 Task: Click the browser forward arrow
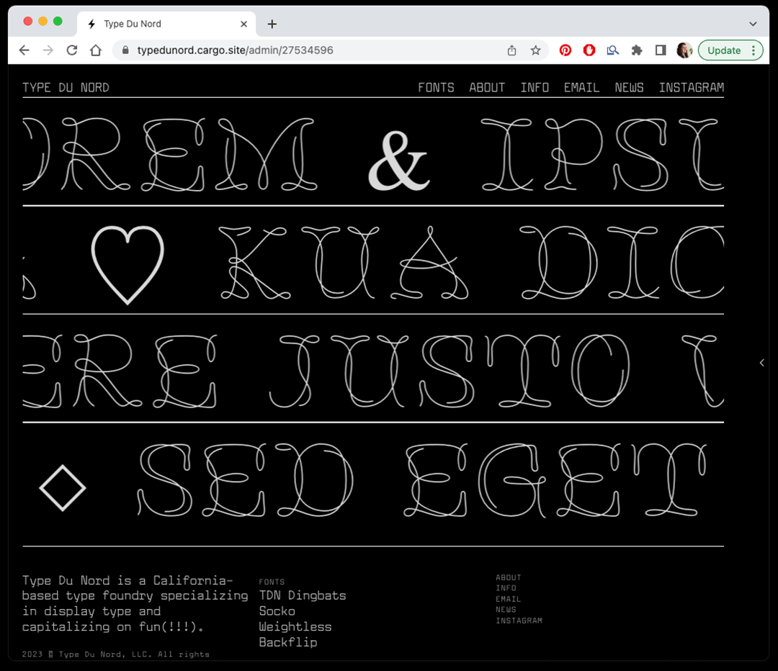pos(48,50)
